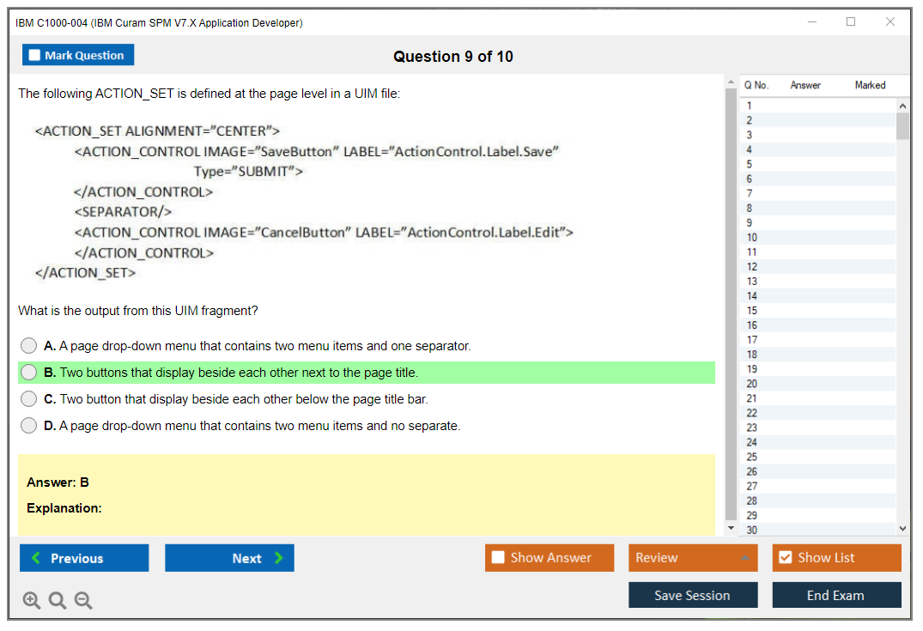Maximize the exam window

point(851,22)
